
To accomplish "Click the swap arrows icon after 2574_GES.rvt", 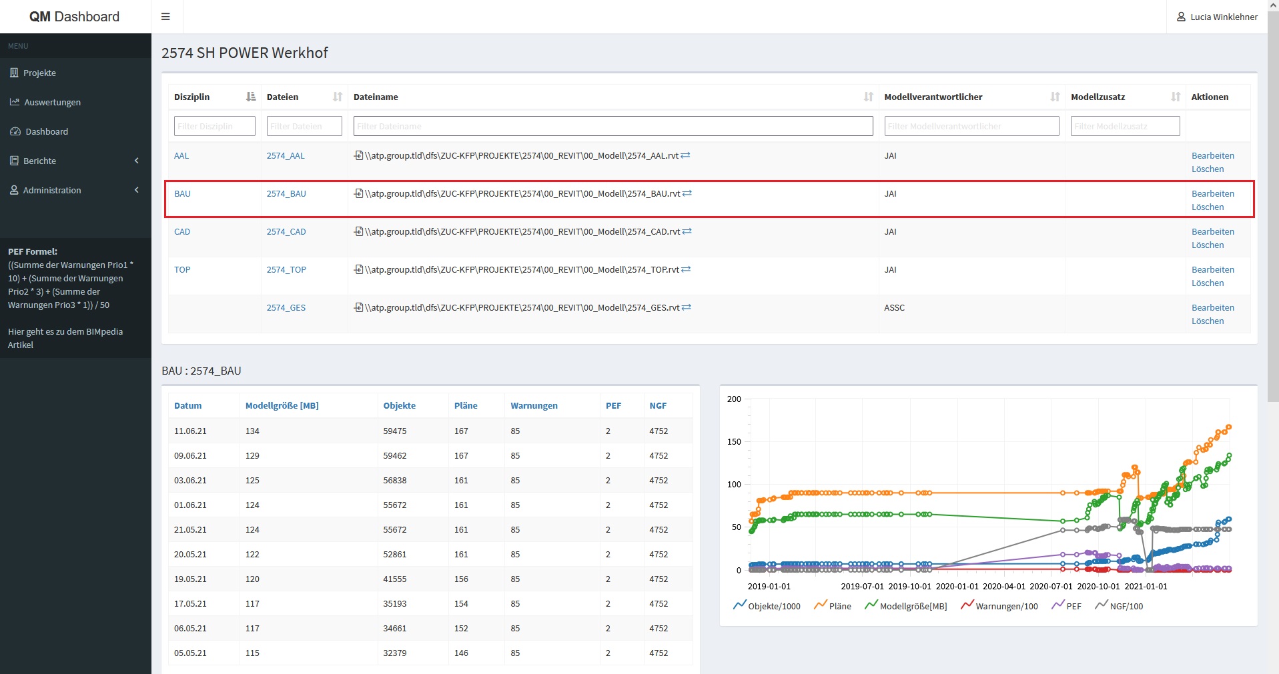I will (x=687, y=307).
